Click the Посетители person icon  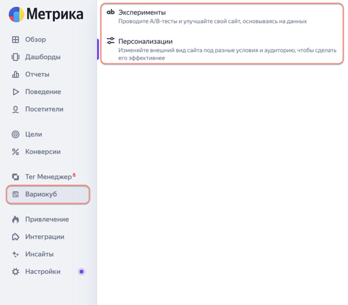point(16,109)
